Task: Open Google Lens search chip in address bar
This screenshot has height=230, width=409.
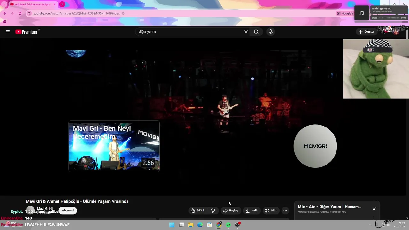Action: pyautogui.click(x=345, y=13)
